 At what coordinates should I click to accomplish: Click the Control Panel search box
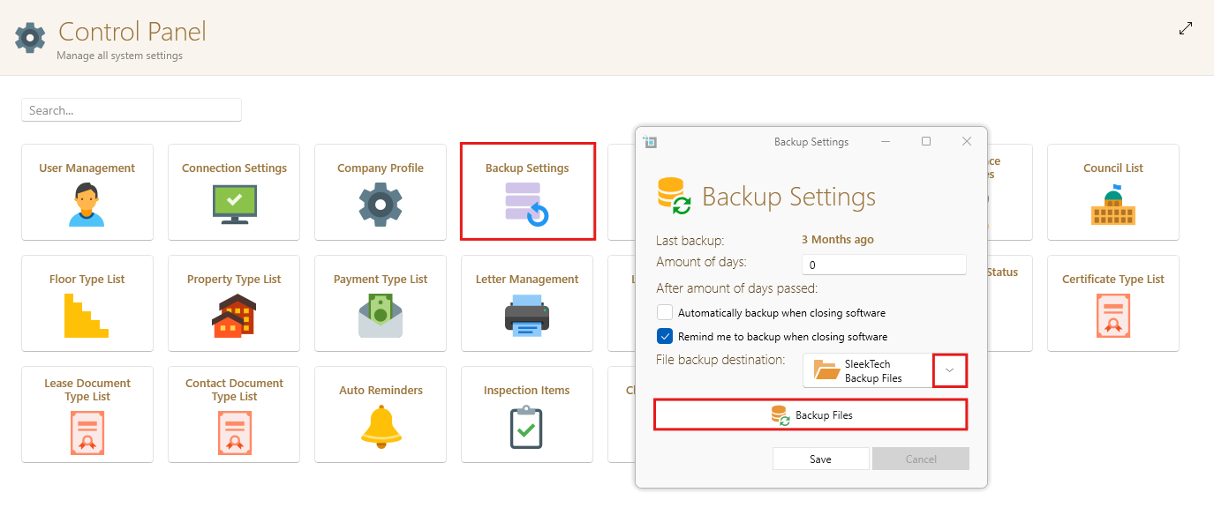(x=132, y=110)
